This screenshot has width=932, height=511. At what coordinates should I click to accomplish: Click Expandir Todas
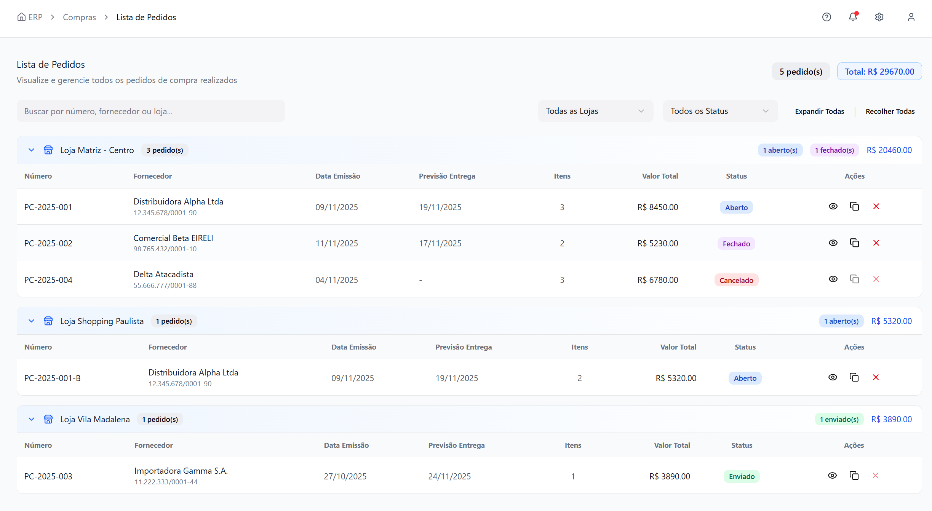tap(819, 112)
